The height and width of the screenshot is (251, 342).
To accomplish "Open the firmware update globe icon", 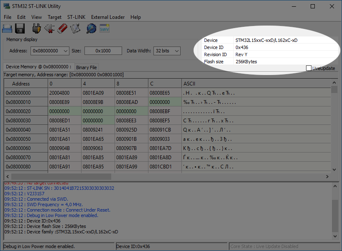I will pyautogui.click(x=92, y=28).
